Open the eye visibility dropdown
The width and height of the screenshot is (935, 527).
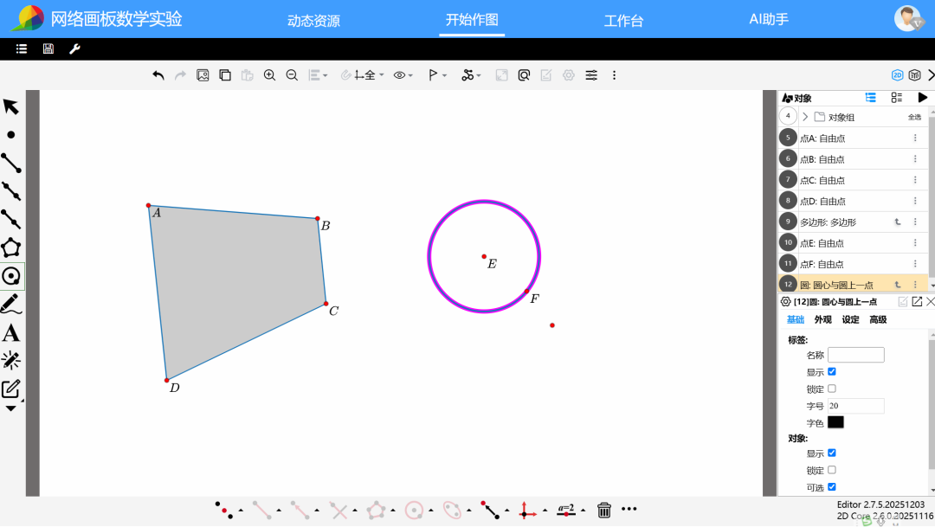(x=403, y=75)
